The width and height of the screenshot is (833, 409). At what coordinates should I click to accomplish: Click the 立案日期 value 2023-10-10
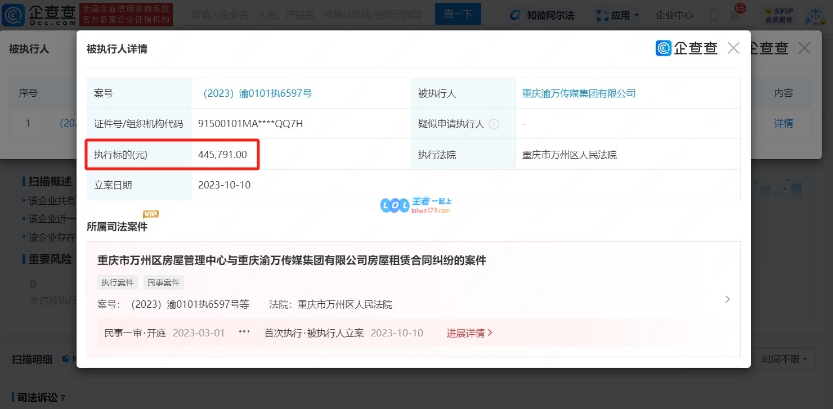click(225, 185)
